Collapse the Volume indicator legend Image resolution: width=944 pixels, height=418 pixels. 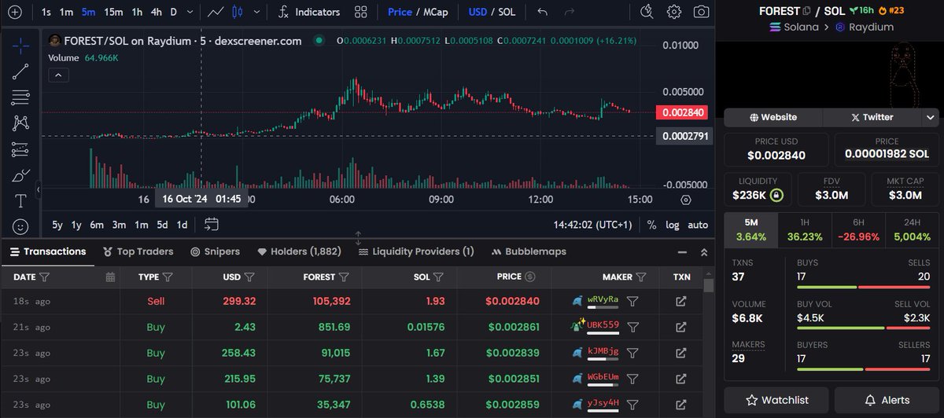(x=59, y=75)
